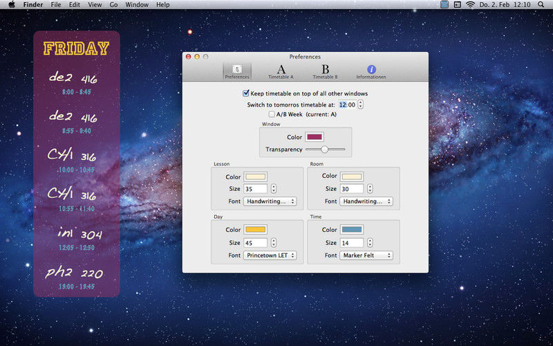Viewport: 553px width, 346px height.
Task: Click the Wi-Fi status icon
Action: (470, 5)
